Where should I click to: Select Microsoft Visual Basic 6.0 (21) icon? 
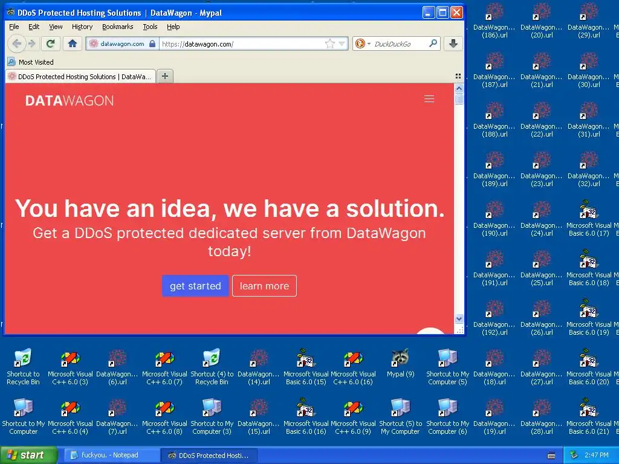[x=589, y=416]
